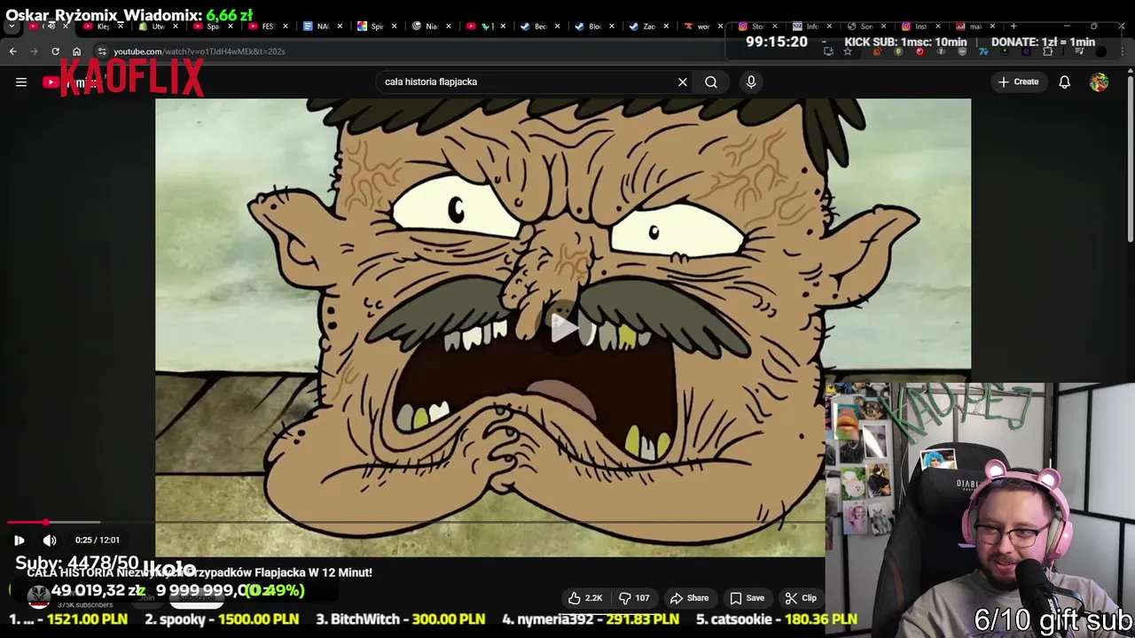
Task: Resume playback with the center play overlay
Action: [x=564, y=328]
